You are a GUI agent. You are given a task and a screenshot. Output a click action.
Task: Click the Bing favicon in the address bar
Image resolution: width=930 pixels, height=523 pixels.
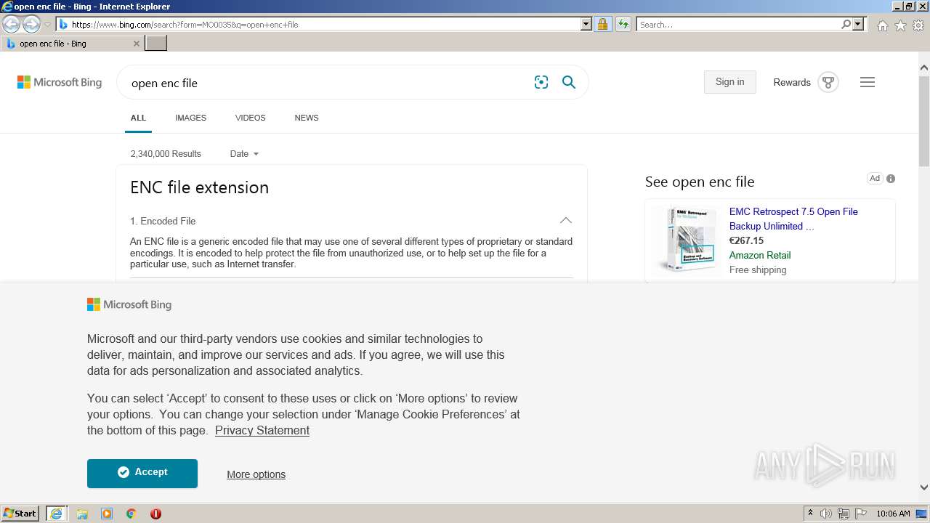63,25
